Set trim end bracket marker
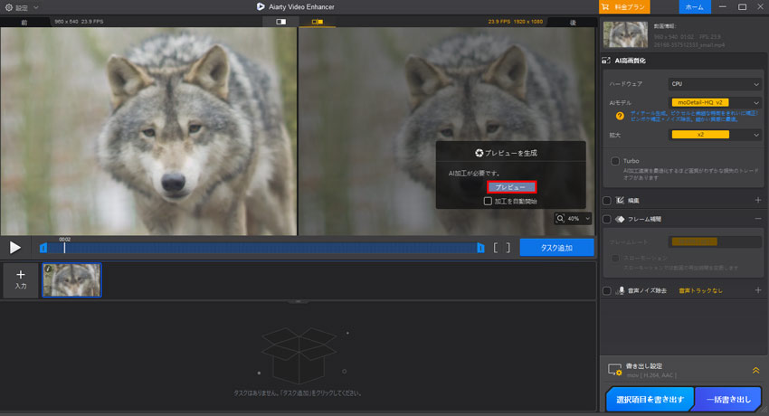 [x=508, y=248]
